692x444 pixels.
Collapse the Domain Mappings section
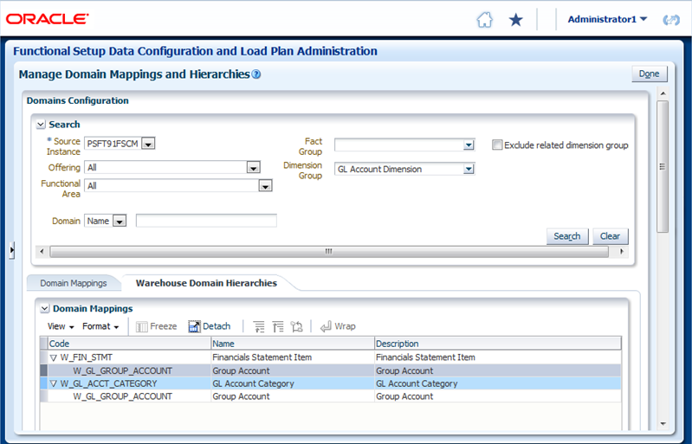tap(44, 309)
